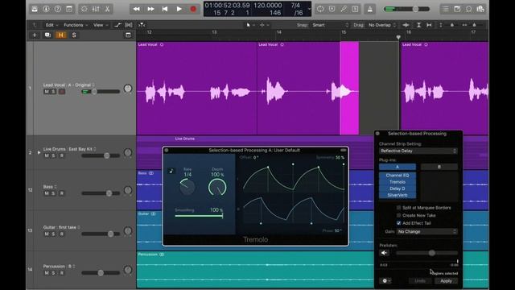
Task: Add new track with plus button
Action: pyautogui.click(x=35, y=35)
